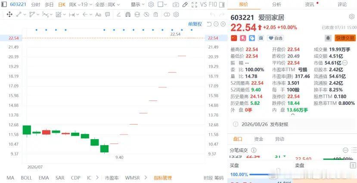Open more options ellipsis in 分笔成交
Image resolution: width=357 pixels, height=183 pixels.
pyautogui.click(x=345, y=150)
